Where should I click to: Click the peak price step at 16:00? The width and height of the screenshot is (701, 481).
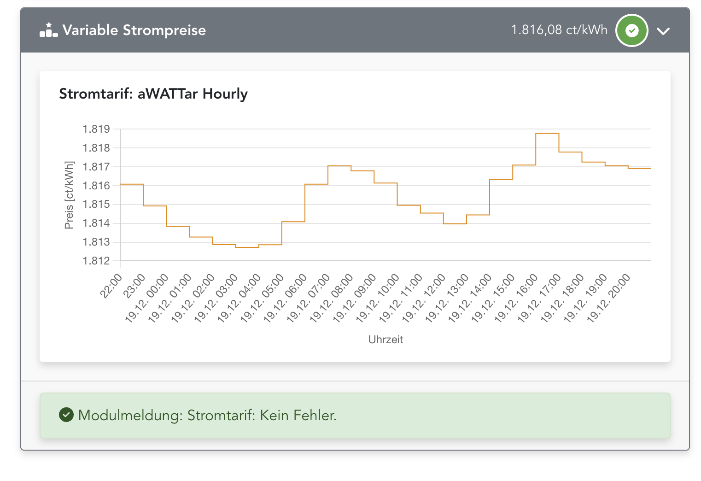(x=547, y=134)
